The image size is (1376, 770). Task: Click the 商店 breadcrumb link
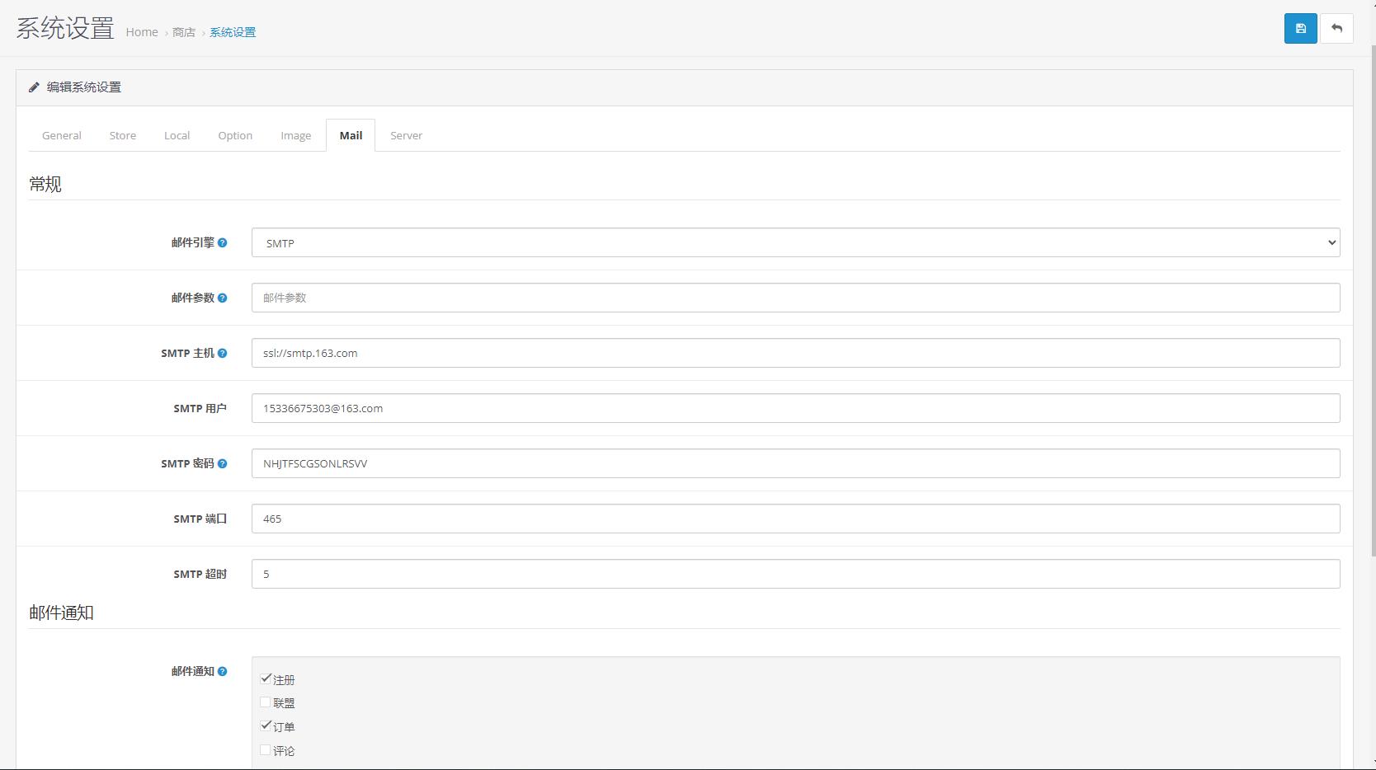(x=184, y=32)
